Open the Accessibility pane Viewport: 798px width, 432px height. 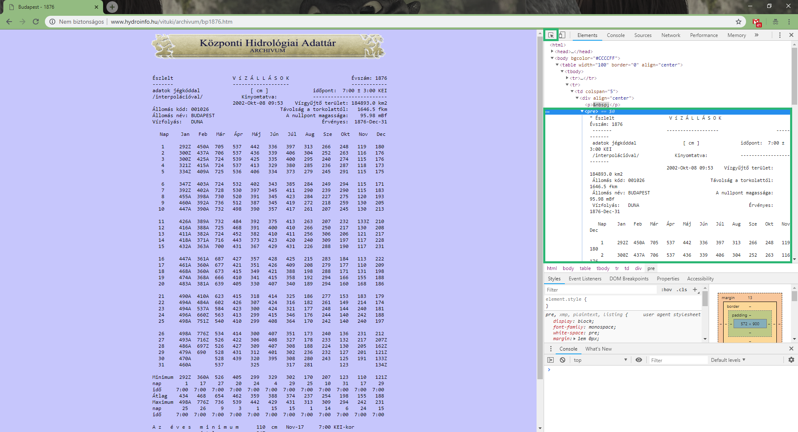click(700, 279)
